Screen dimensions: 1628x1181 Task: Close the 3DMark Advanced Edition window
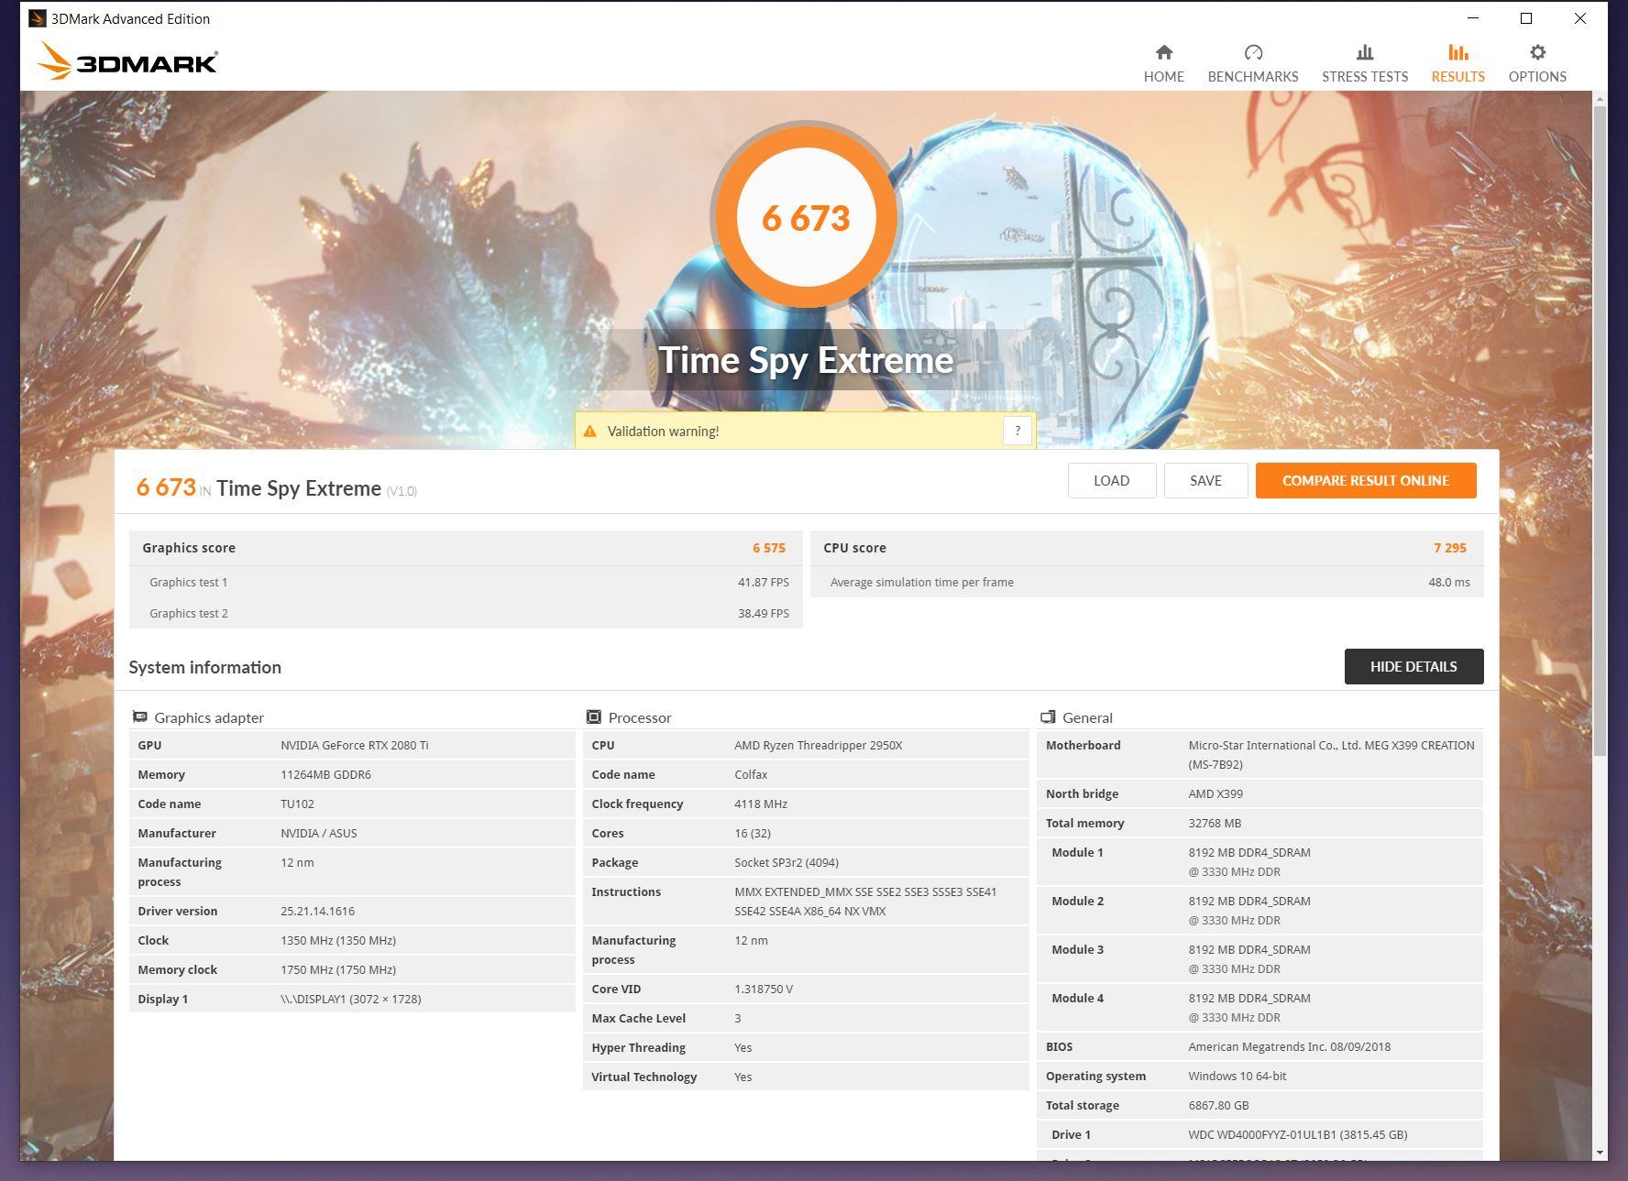tap(1580, 18)
